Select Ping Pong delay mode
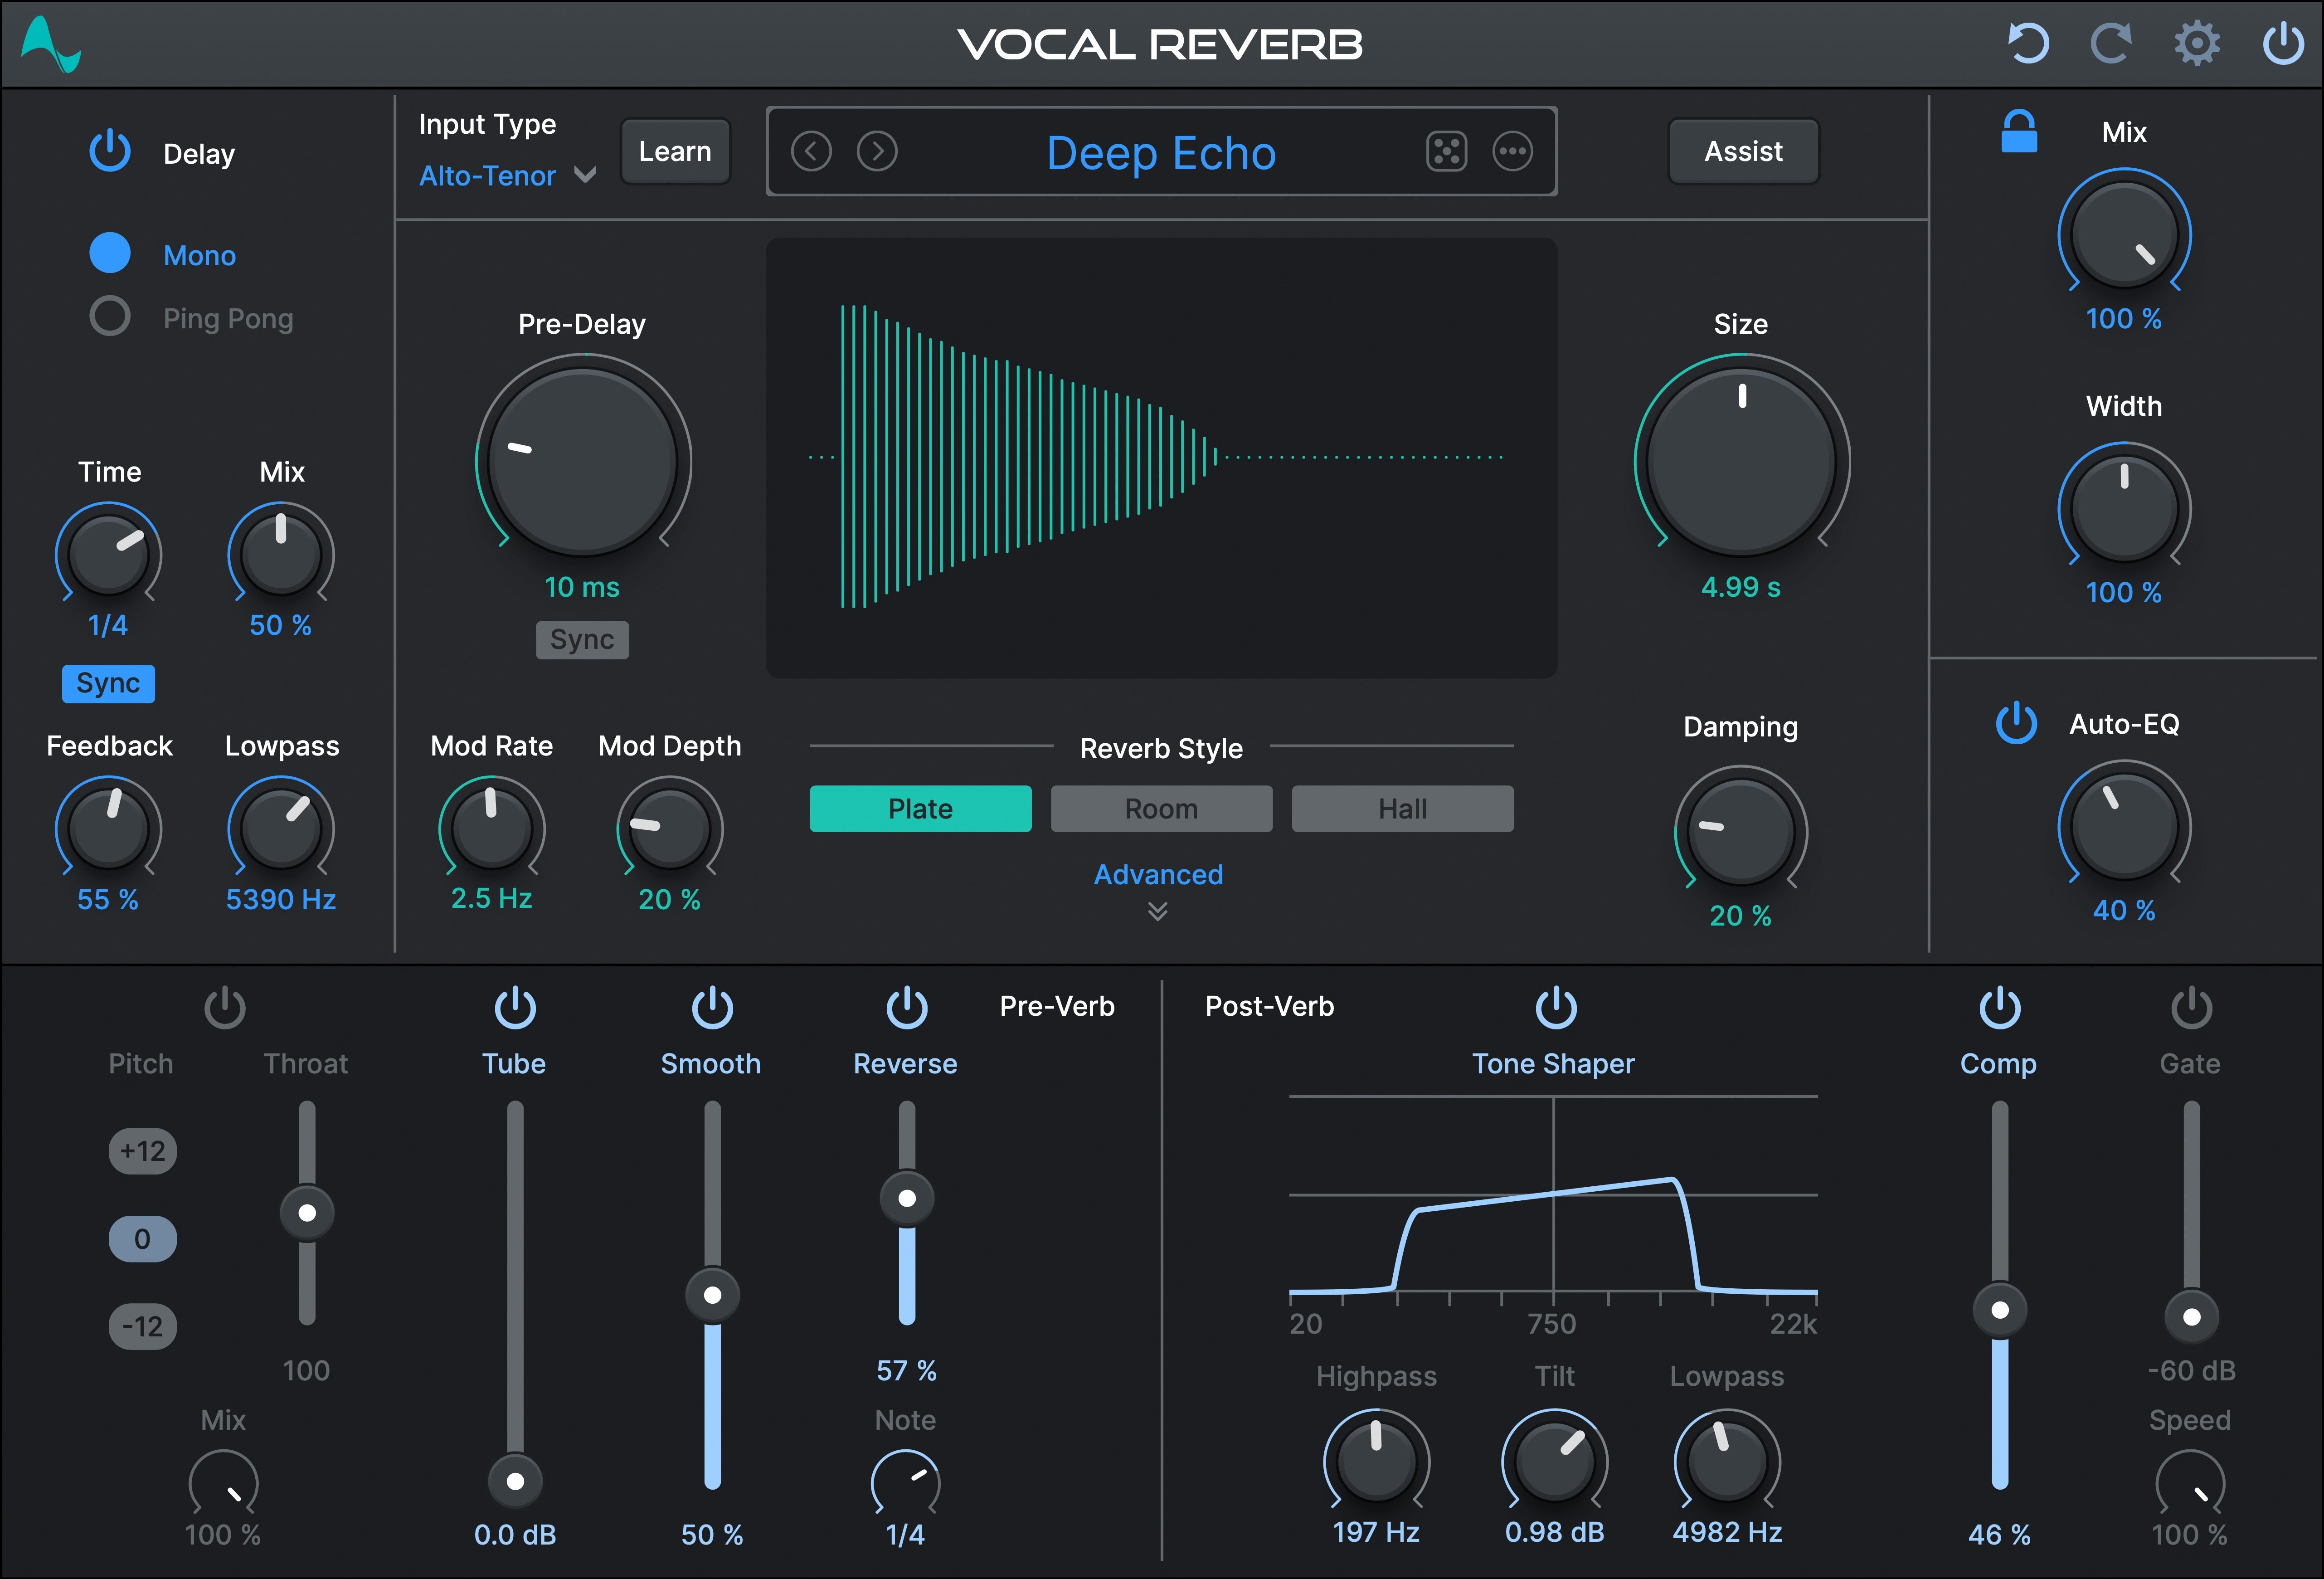This screenshot has height=1579, width=2324. point(110,317)
